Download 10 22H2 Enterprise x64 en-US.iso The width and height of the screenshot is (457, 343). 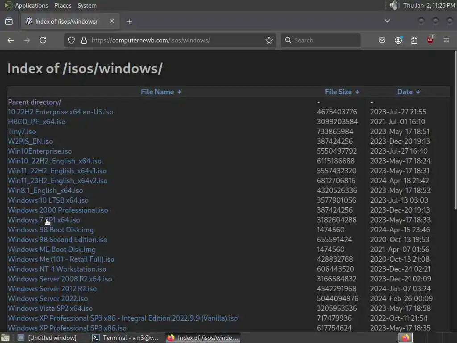coord(61,112)
